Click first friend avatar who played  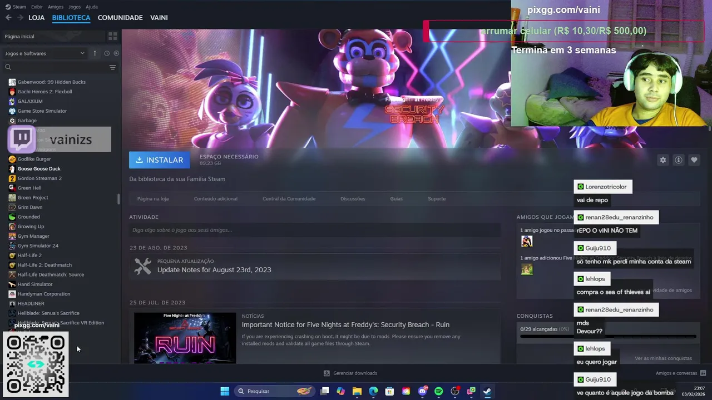pyautogui.click(x=527, y=241)
